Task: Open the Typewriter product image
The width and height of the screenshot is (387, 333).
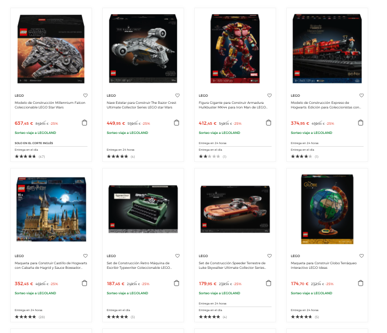Action: pyautogui.click(x=143, y=209)
